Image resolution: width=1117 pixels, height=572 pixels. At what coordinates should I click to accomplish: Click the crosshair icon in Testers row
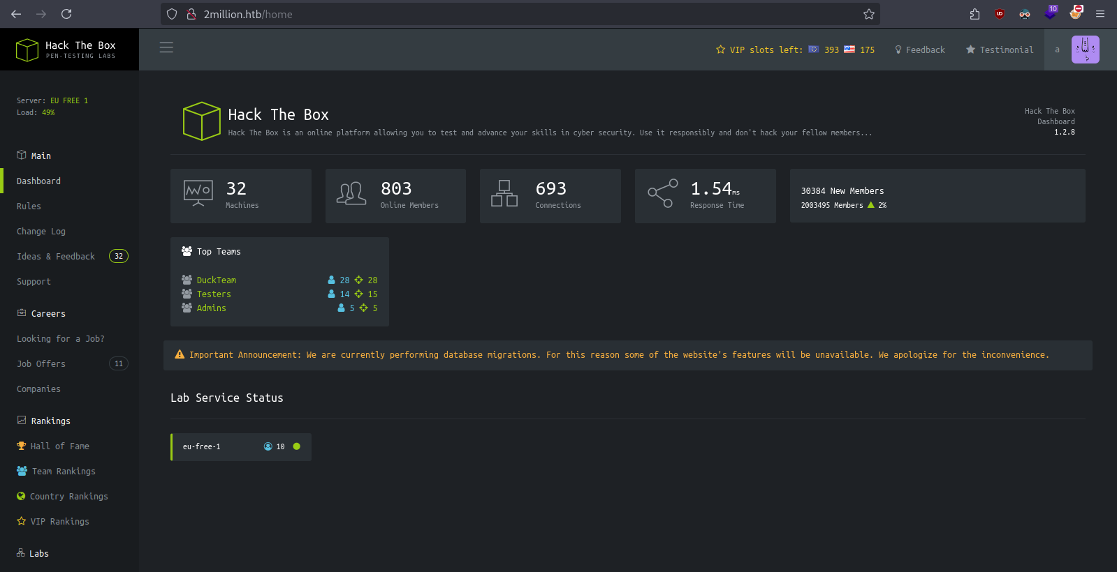[x=358, y=294]
